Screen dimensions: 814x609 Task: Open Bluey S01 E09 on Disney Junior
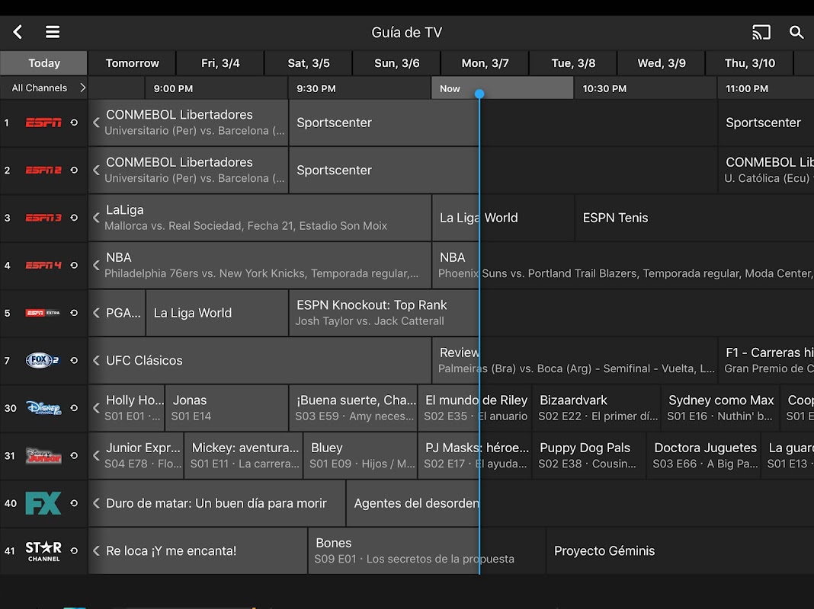pos(361,455)
